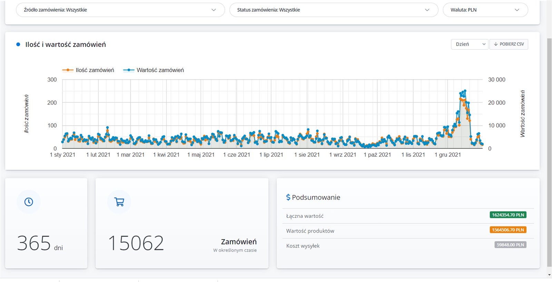Click the 1 gru 2021 axis label

(x=447, y=155)
